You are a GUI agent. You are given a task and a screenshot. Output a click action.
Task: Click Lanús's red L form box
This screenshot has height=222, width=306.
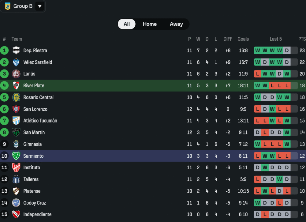(x=257, y=74)
